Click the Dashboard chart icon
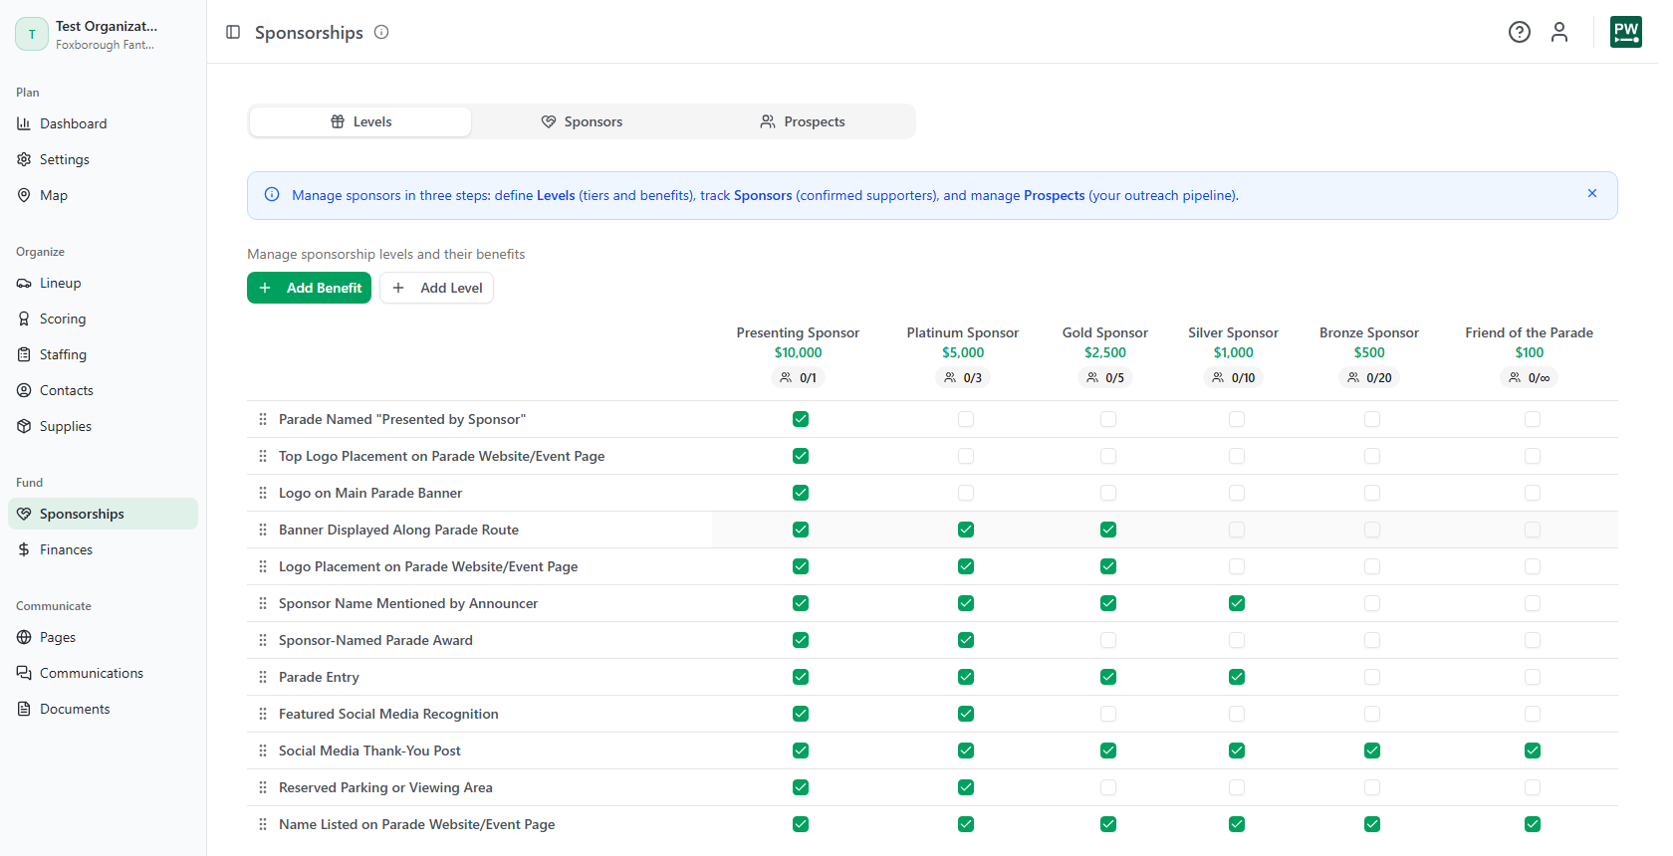The height and width of the screenshot is (856, 1673). [24, 123]
